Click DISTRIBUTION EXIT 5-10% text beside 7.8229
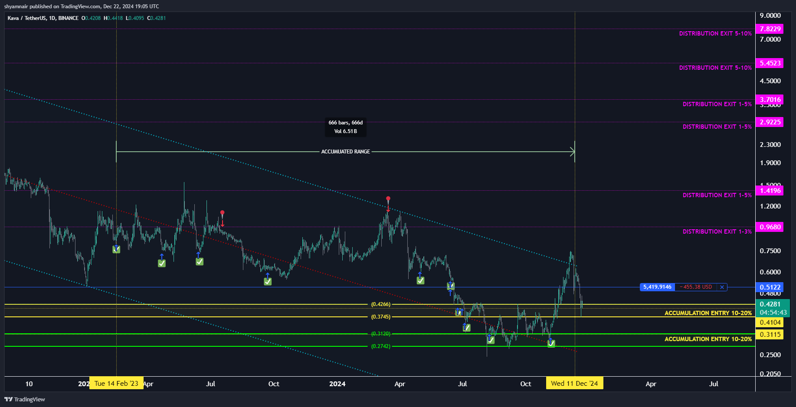 click(x=715, y=33)
